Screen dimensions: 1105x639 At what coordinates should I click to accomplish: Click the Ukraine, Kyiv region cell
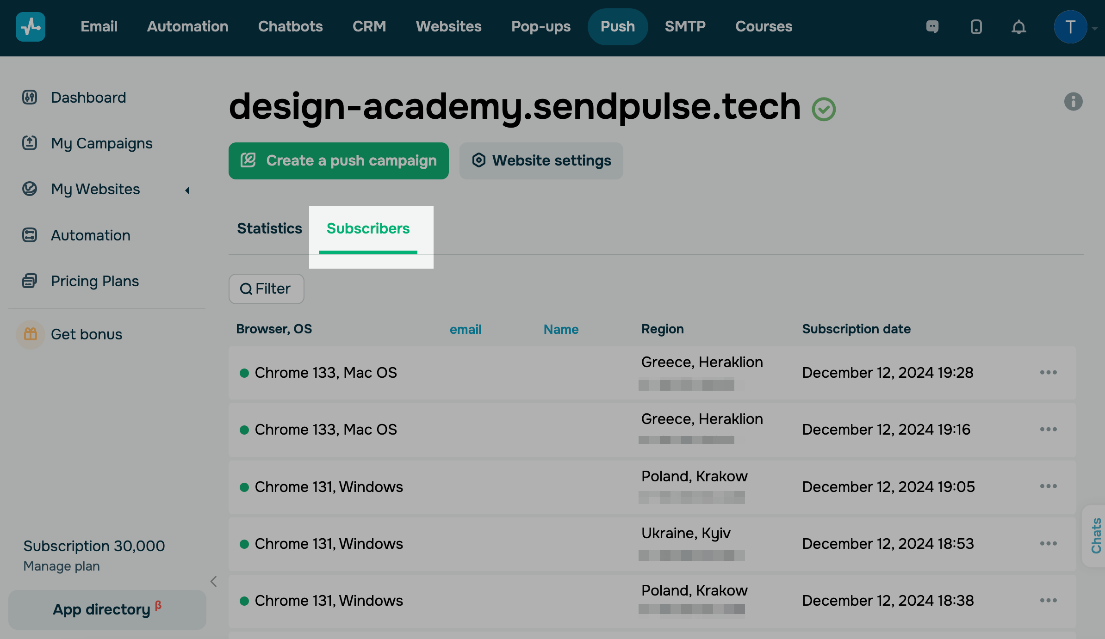[686, 533]
